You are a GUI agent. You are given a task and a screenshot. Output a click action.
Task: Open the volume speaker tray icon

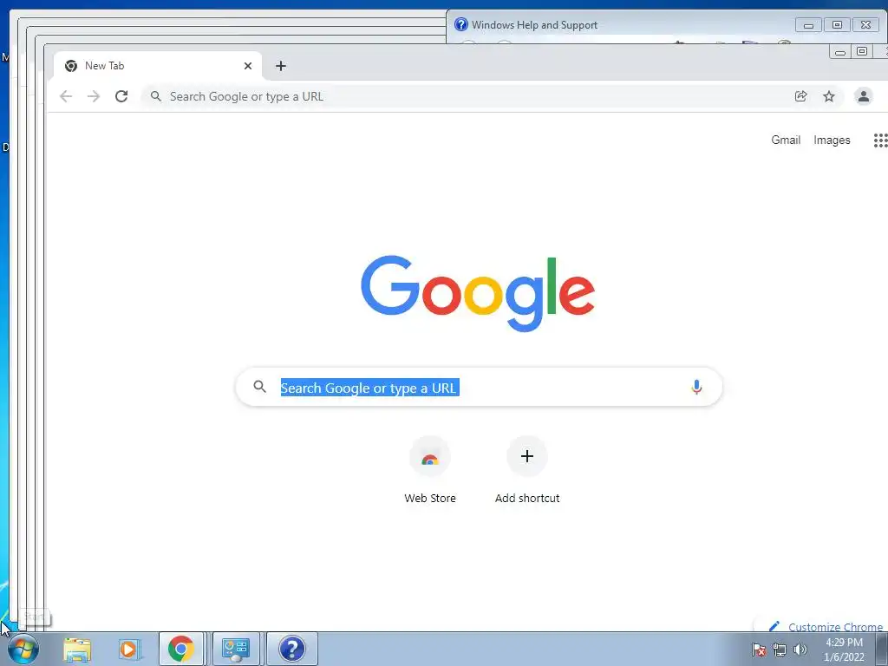tap(800, 650)
